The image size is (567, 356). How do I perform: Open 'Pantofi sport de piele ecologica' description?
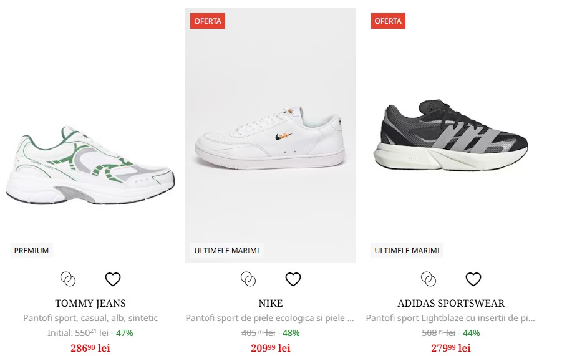(x=270, y=318)
